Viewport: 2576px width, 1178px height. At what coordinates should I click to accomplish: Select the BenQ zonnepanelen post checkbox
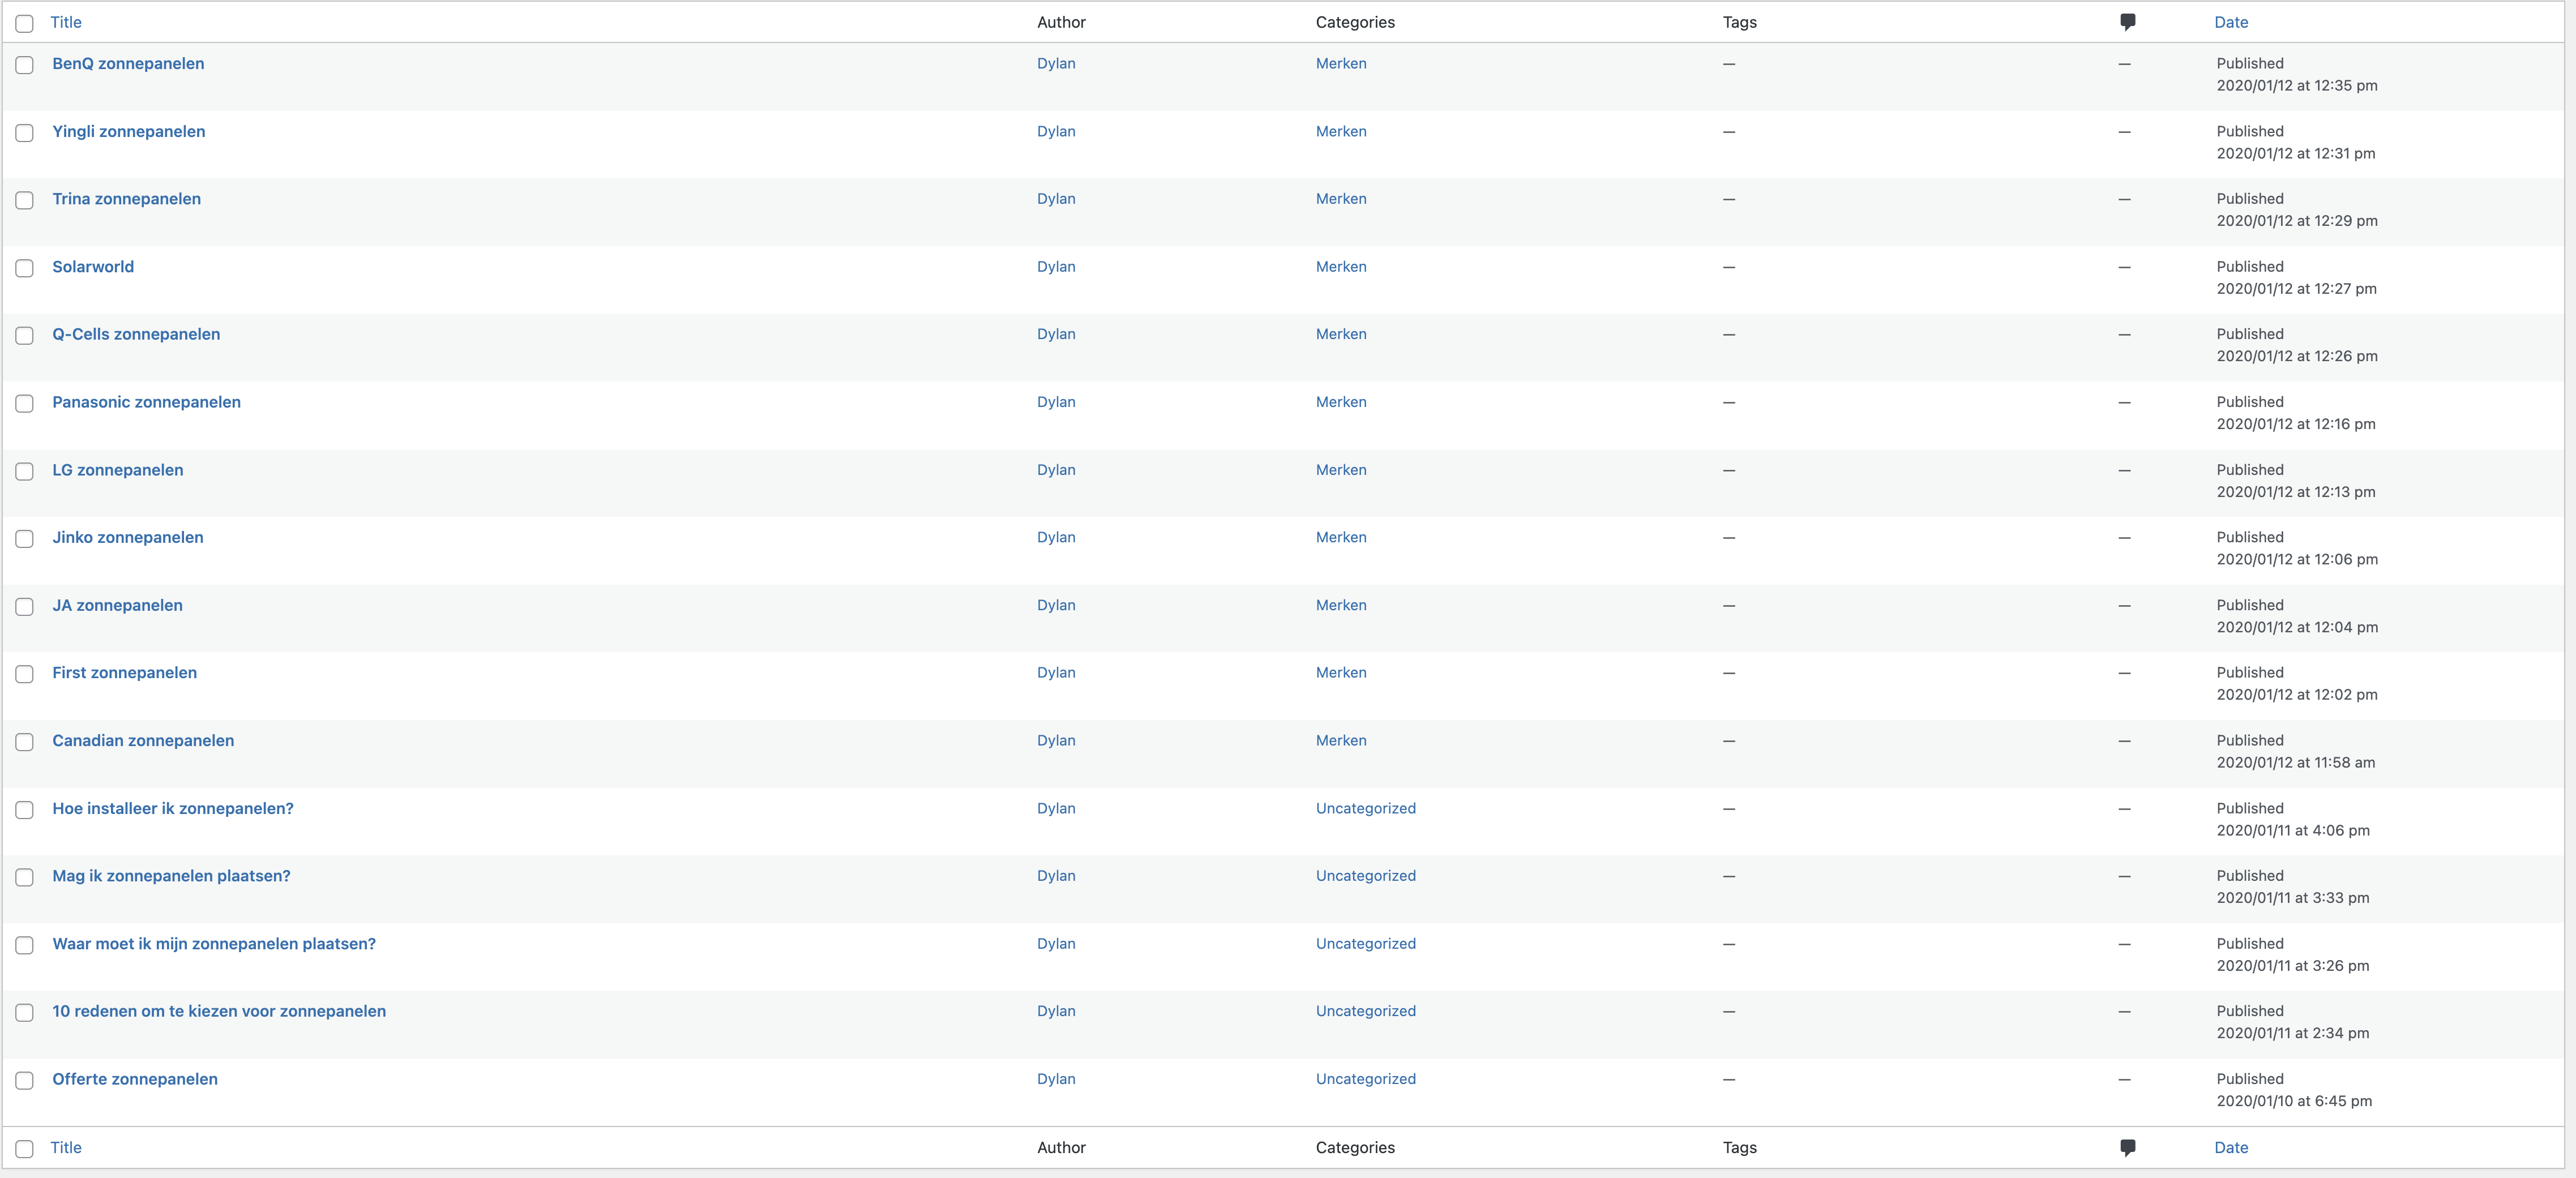tap(25, 65)
